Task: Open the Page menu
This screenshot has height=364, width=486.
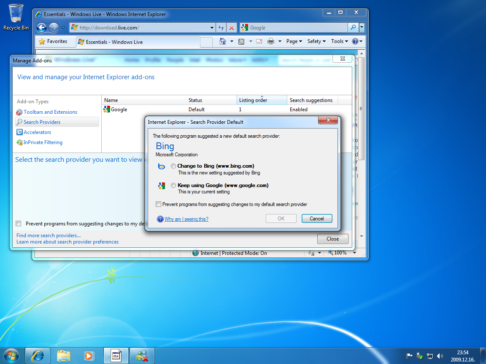Action: (294, 41)
